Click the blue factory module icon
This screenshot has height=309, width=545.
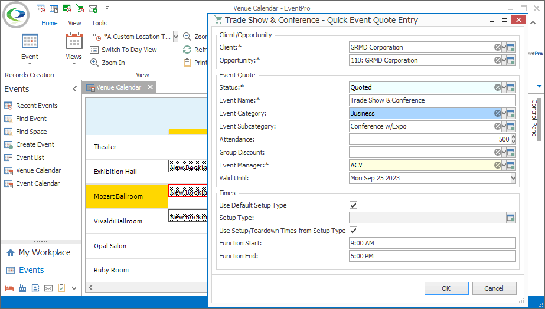(22, 288)
